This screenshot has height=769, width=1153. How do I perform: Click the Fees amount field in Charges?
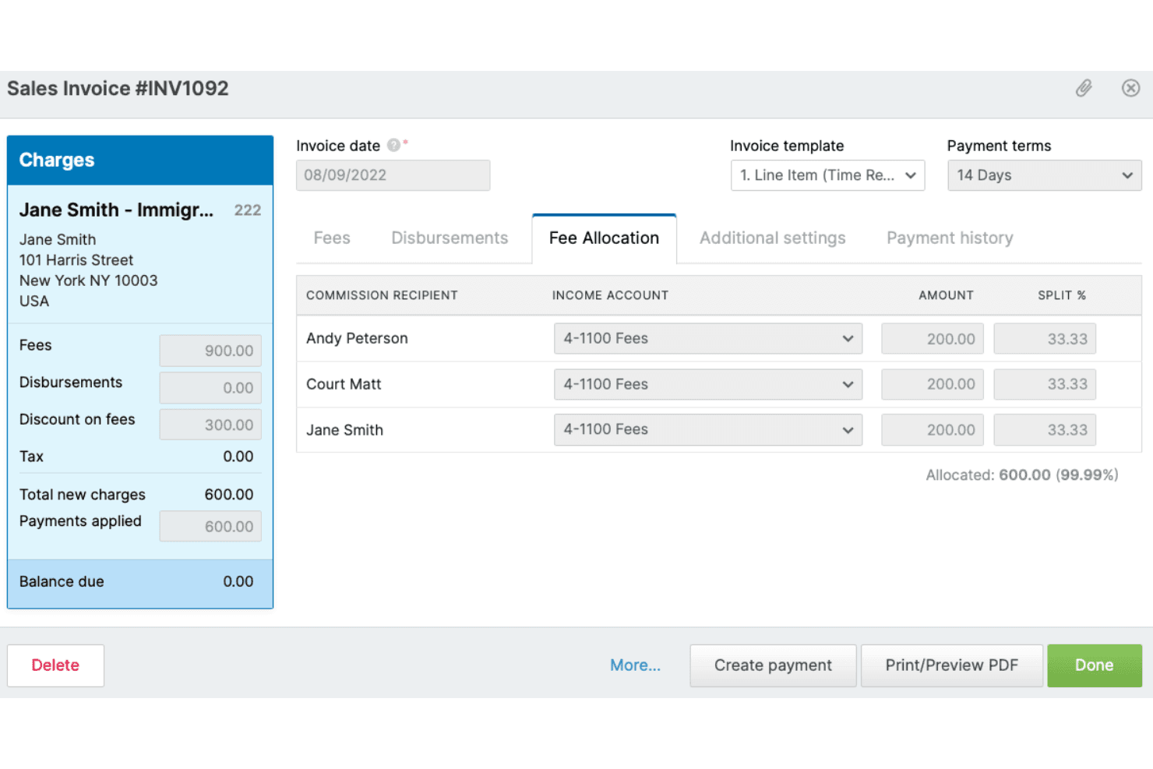point(210,351)
